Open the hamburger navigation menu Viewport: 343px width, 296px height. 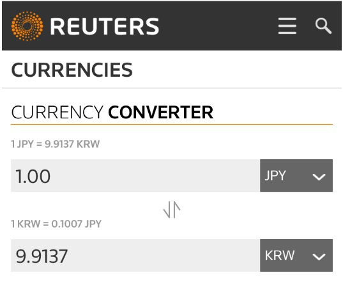click(x=287, y=26)
